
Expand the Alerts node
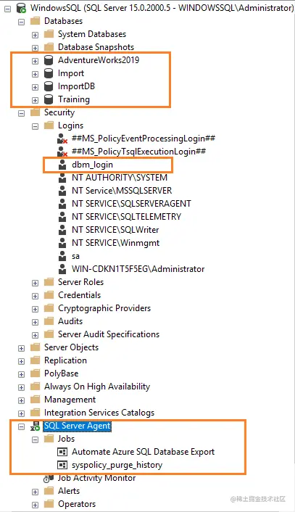(x=36, y=492)
